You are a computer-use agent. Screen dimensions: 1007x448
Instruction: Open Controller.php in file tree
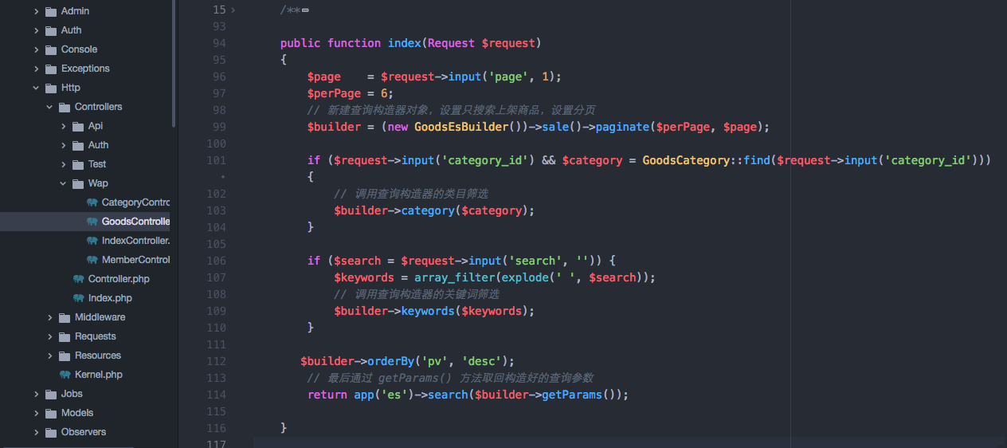pyautogui.click(x=119, y=279)
